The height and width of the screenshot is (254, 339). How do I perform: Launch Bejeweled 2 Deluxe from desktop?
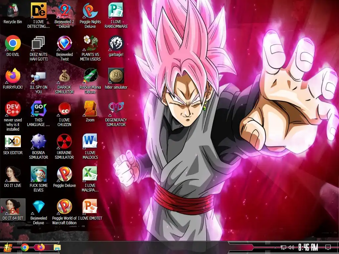pyautogui.click(x=64, y=16)
